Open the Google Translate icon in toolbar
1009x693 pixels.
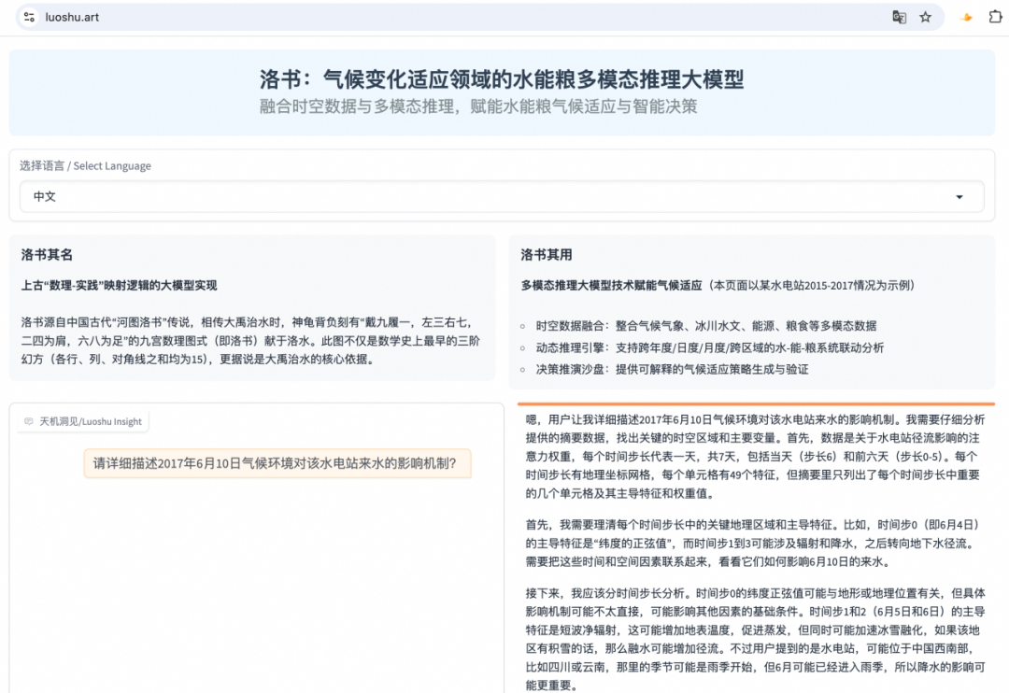coord(899,17)
